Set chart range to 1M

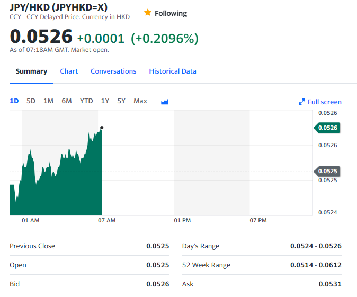[48, 101]
